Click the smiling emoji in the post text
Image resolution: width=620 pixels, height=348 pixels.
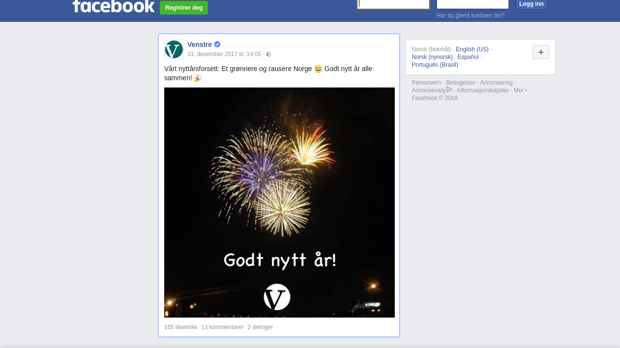point(318,69)
